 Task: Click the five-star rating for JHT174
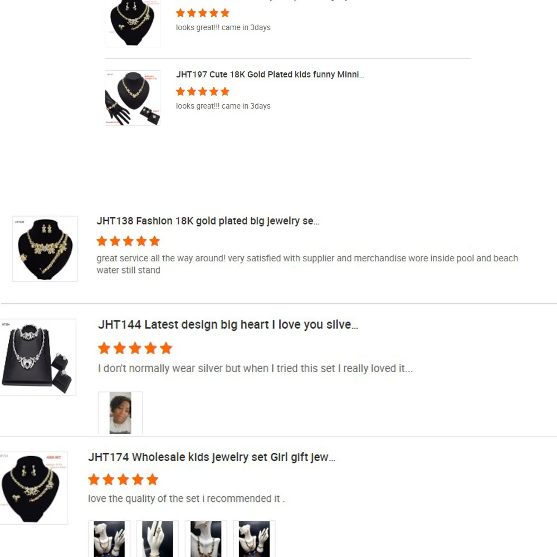coord(123,479)
